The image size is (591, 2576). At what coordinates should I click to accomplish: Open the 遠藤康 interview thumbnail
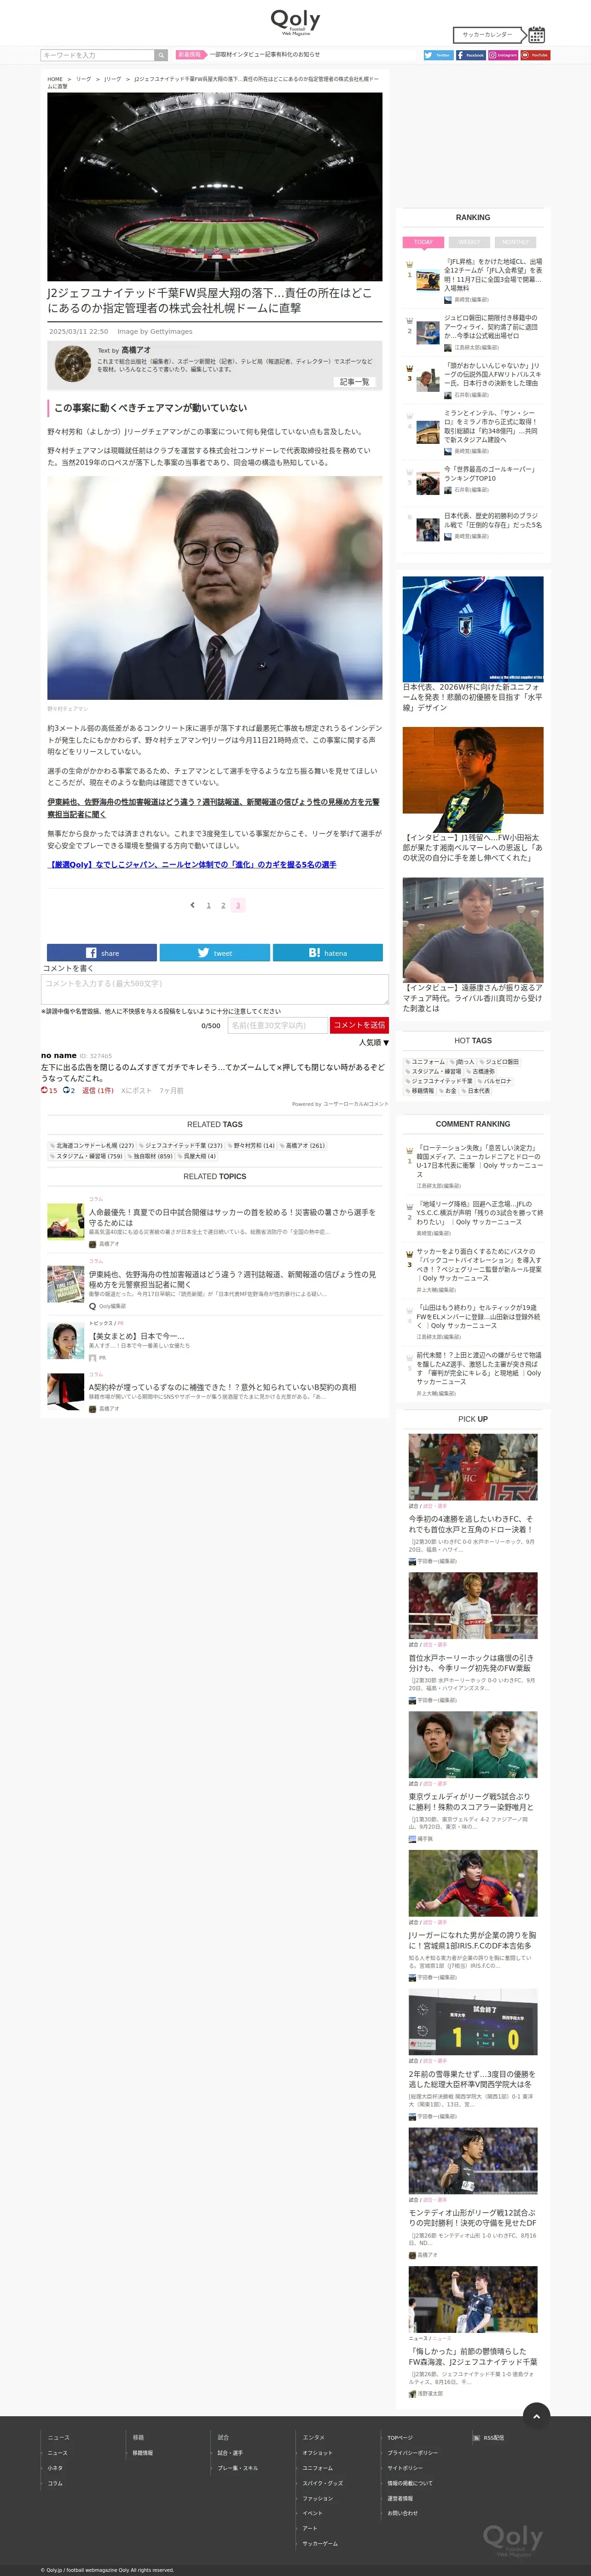coord(473,929)
